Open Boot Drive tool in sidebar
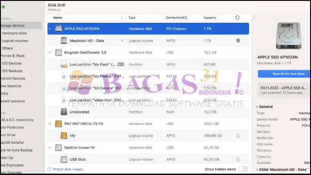311x175 pixels. [x=8, y=135]
